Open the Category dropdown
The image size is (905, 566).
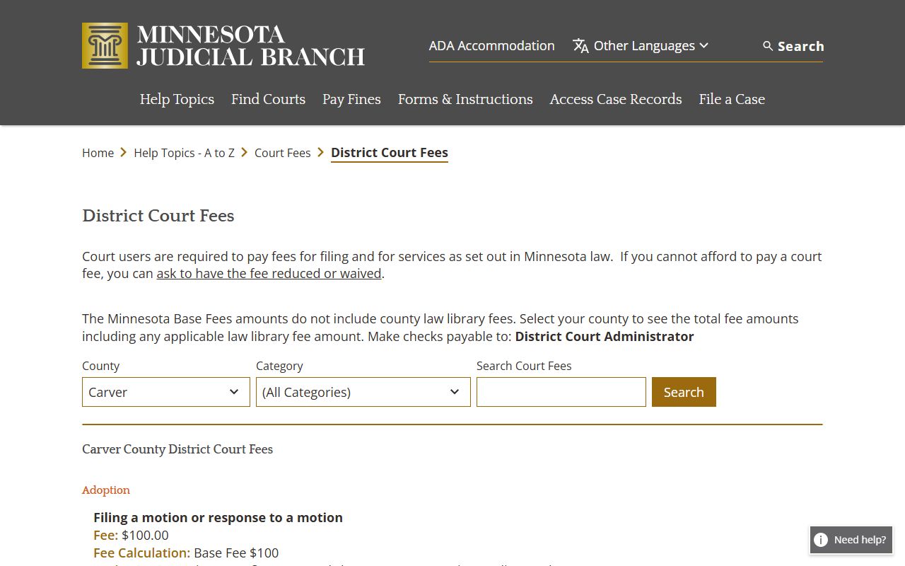pos(363,392)
